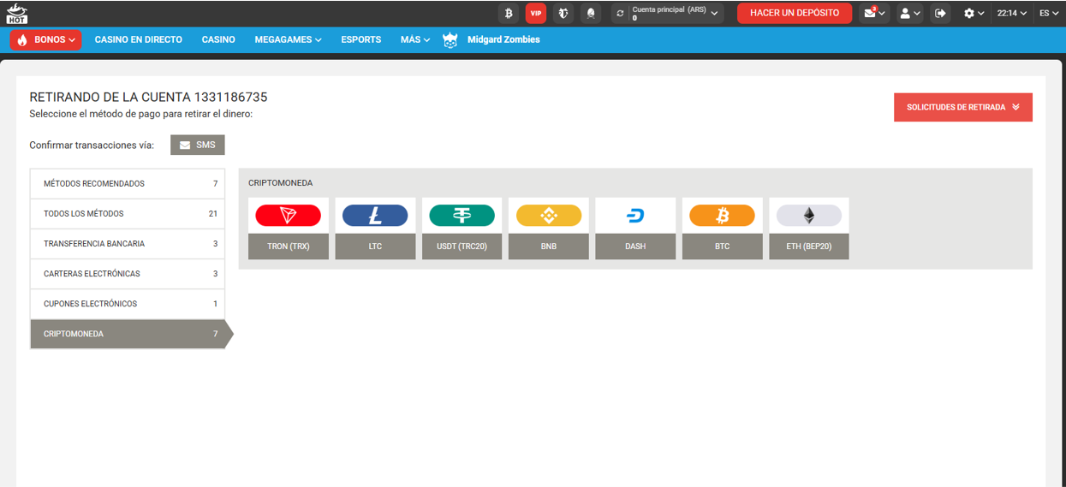Go to CASINO EN DIRECTO
This screenshot has height=487, width=1066.
[x=139, y=39]
